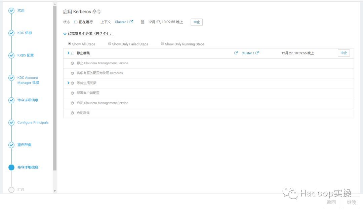Click the 继续 button
The width and height of the screenshot is (363, 210).
352,202
